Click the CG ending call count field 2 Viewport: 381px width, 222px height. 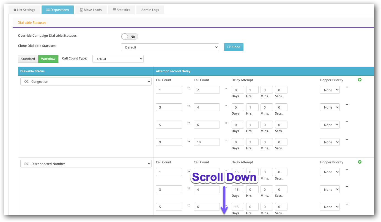(x=207, y=90)
